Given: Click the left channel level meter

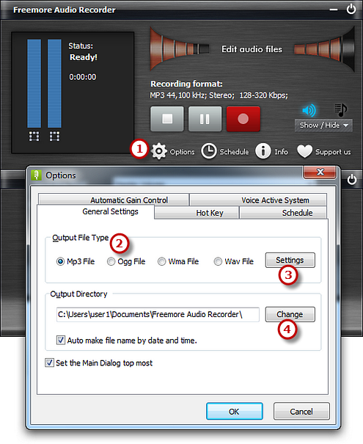Looking at the screenshot, I should pos(34,84).
